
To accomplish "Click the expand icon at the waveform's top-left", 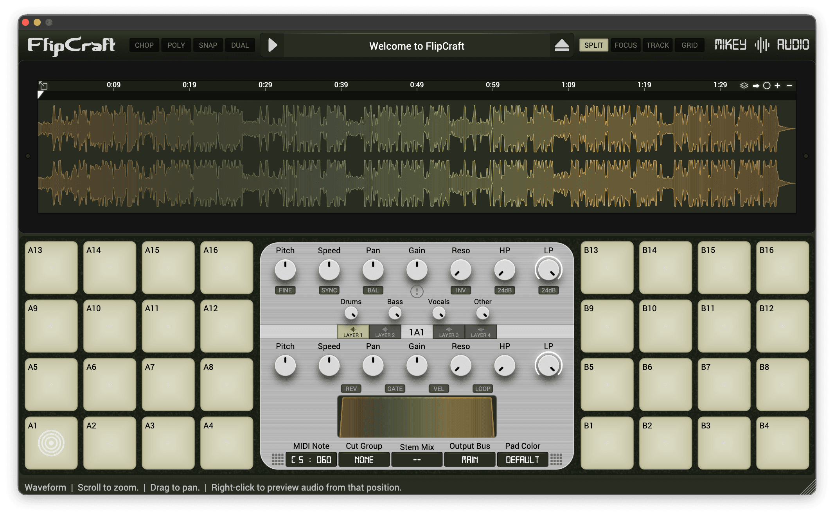I will (43, 85).
